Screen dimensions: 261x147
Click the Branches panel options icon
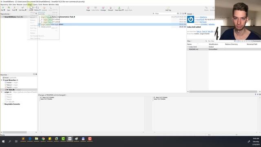pos(36,74)
